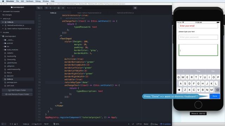
Task: Click the Buck build target field
Action: pyautogui.click(x=99, y=8)
